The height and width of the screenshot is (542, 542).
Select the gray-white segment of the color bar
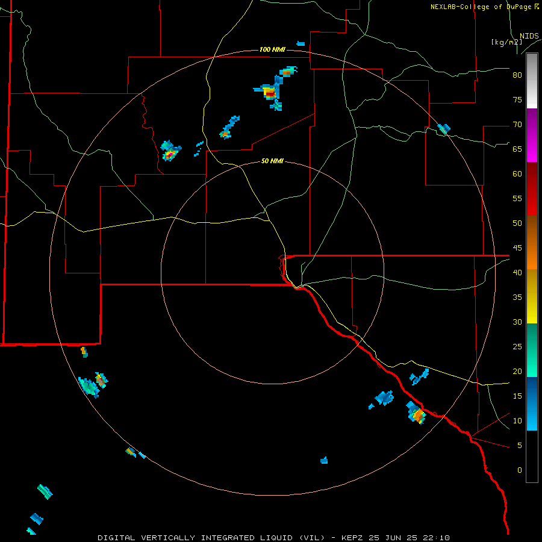(x=532, y=81)
